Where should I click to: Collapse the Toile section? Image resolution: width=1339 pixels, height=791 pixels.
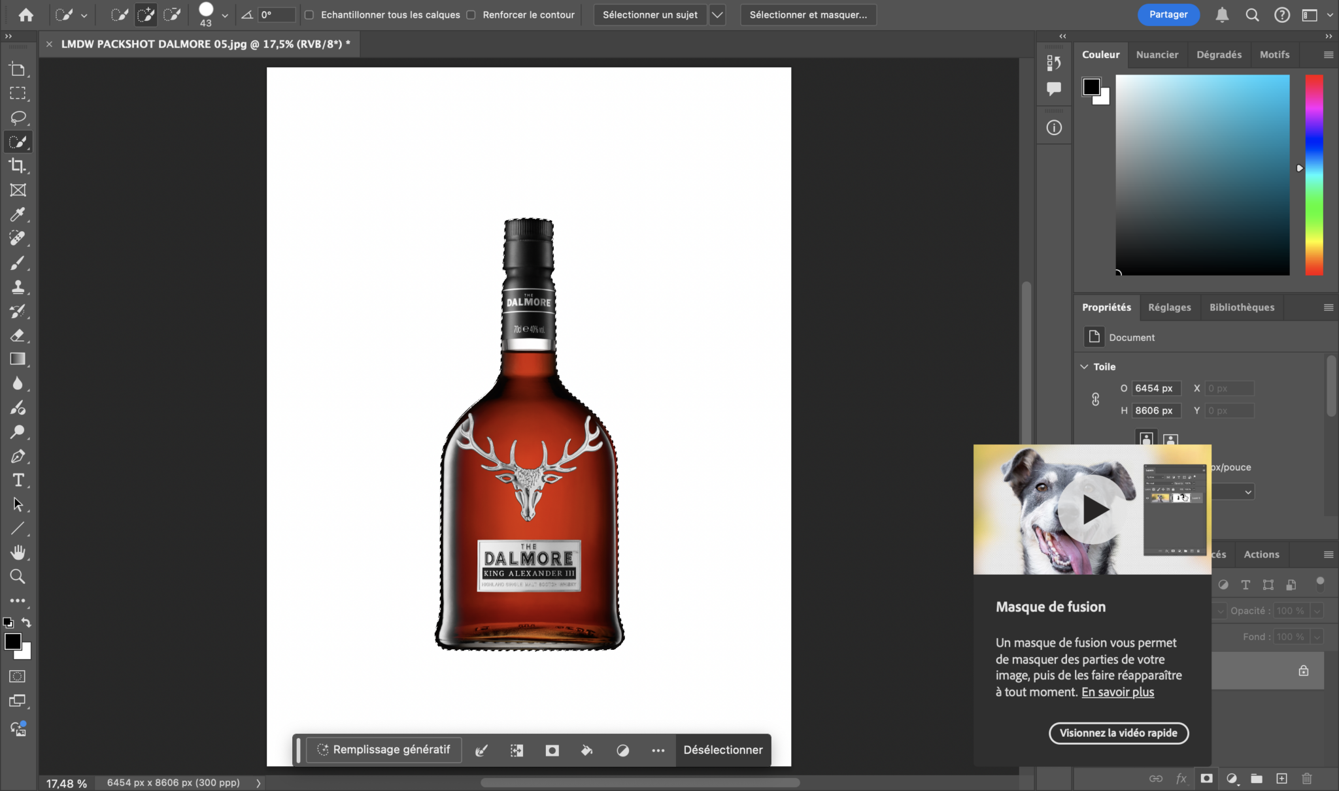[1084, 366]
